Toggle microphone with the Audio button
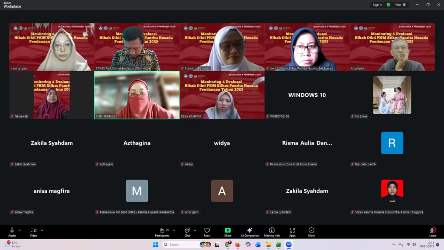The height and width of the screenshot is (250, 444). 12,232
